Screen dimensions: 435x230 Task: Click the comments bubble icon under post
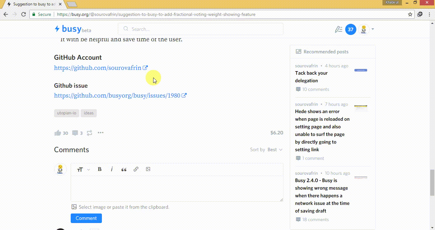(75, 133)
